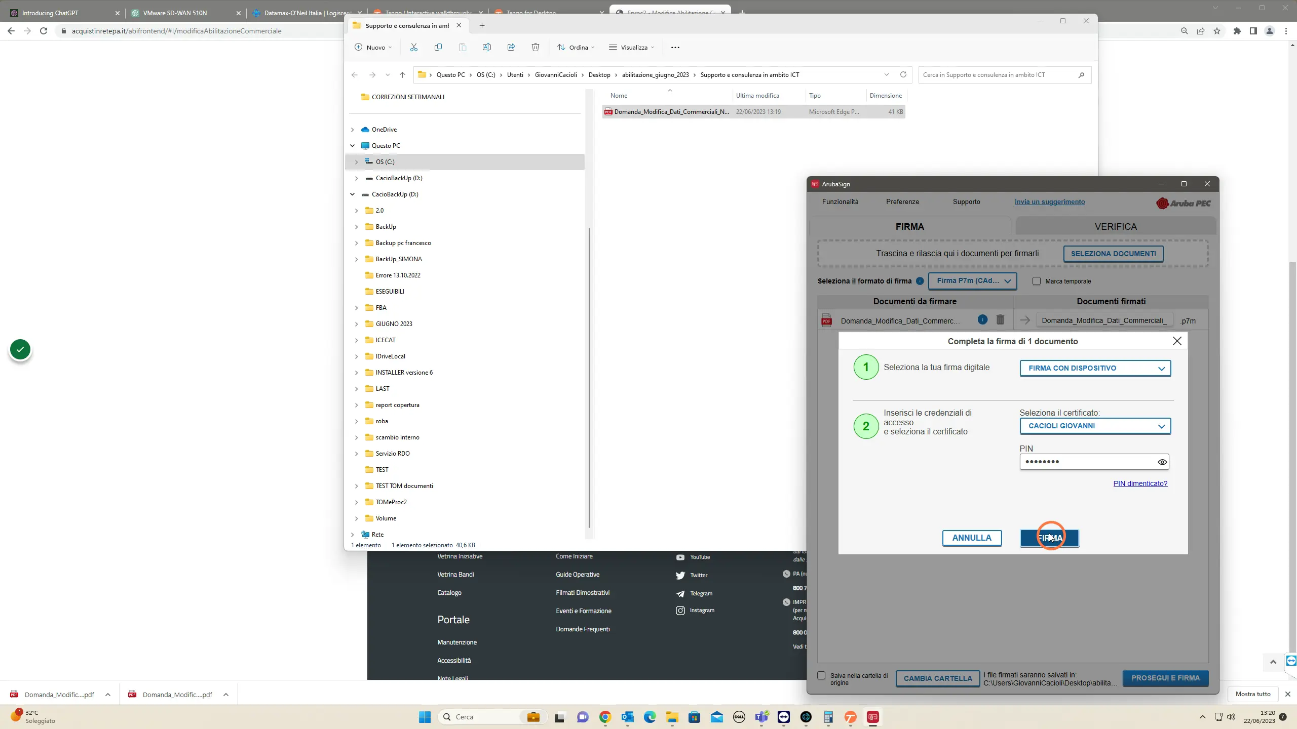Open the three-dots more options menu in File Explorer
The width and height of the screenshot is (1297, 729).
click(x=675, y=47)
